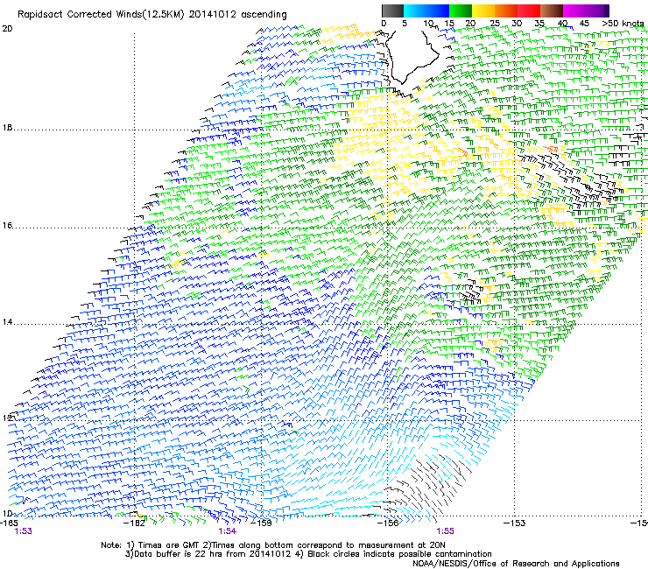The width and height of the screenshot is (648, 569).
Task: Click the note line starting 'Note: 1) Times are GMT'
Action: tap(272, 545)
